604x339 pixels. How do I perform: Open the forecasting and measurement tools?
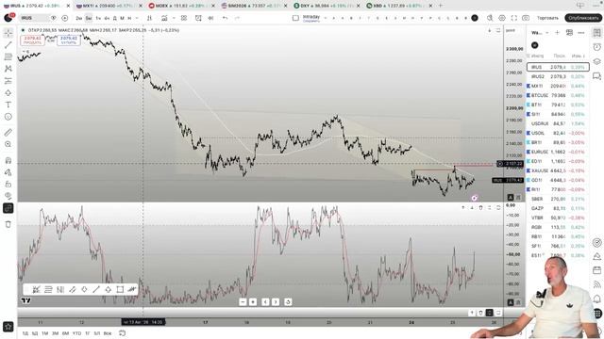pos(8,81)
